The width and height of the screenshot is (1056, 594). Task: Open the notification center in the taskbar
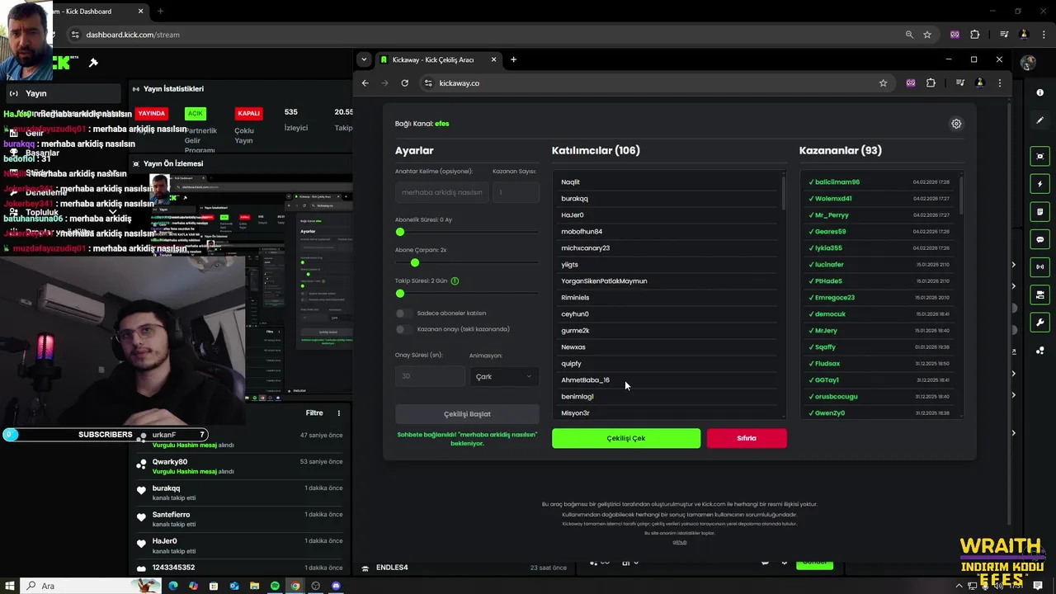pyautogui.click(x=1038, y=586)
